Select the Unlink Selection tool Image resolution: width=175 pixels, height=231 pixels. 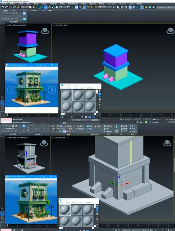(x=14, y=7)
